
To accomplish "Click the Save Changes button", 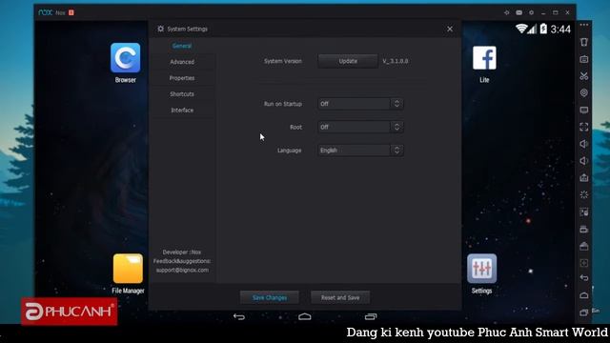I will click(x=270, y=298).
